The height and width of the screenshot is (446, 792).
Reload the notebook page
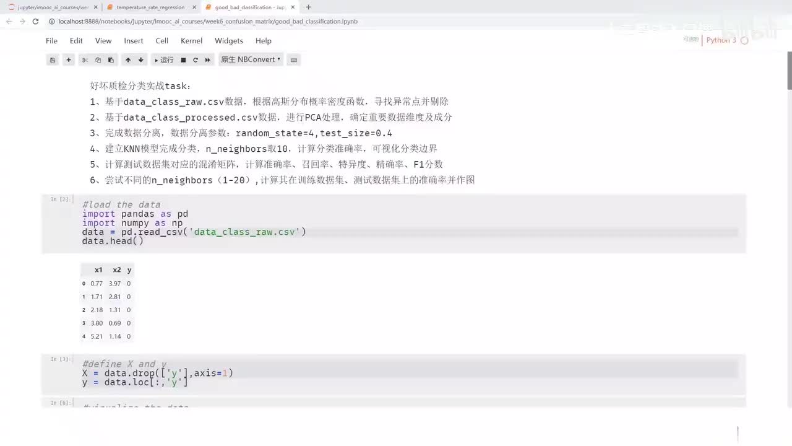(35, 21)
